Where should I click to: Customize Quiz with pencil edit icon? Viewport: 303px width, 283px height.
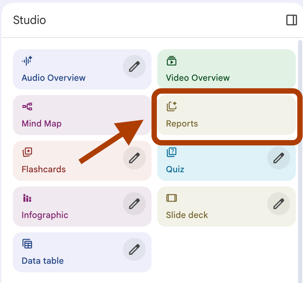coord(278,158)
